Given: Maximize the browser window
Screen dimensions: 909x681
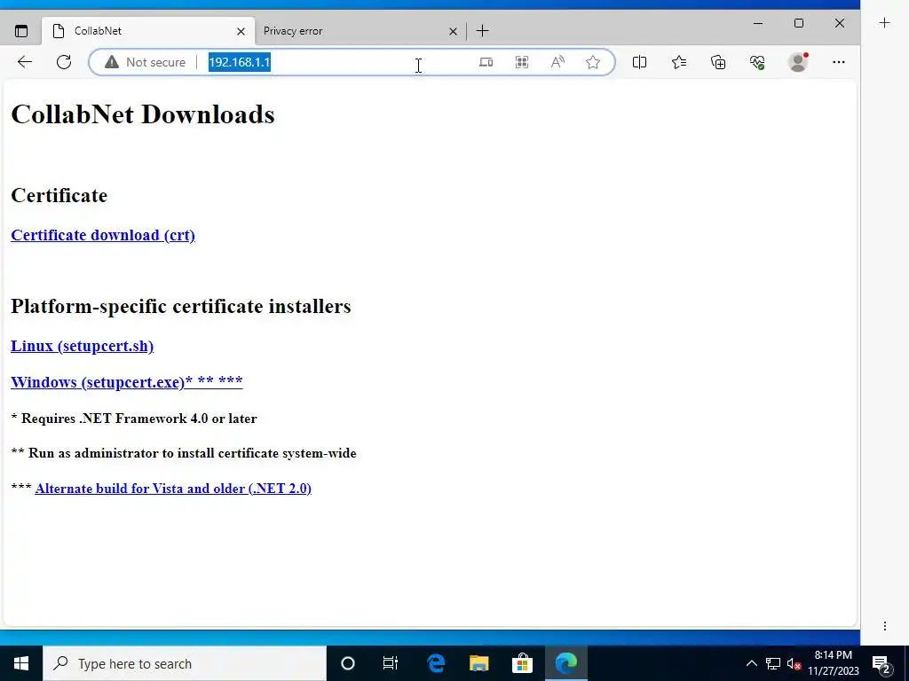Looking at the screenshot, I should coord(799,23).
